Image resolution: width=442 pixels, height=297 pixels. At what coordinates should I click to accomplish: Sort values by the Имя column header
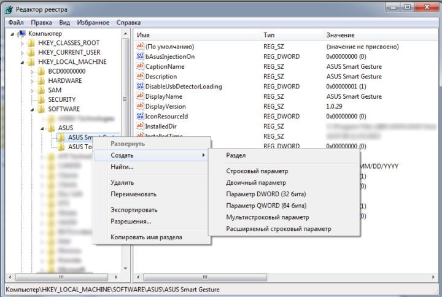[197, 35]
